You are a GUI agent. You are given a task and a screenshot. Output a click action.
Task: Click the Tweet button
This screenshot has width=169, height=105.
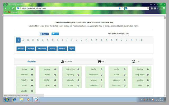[55, 34]
